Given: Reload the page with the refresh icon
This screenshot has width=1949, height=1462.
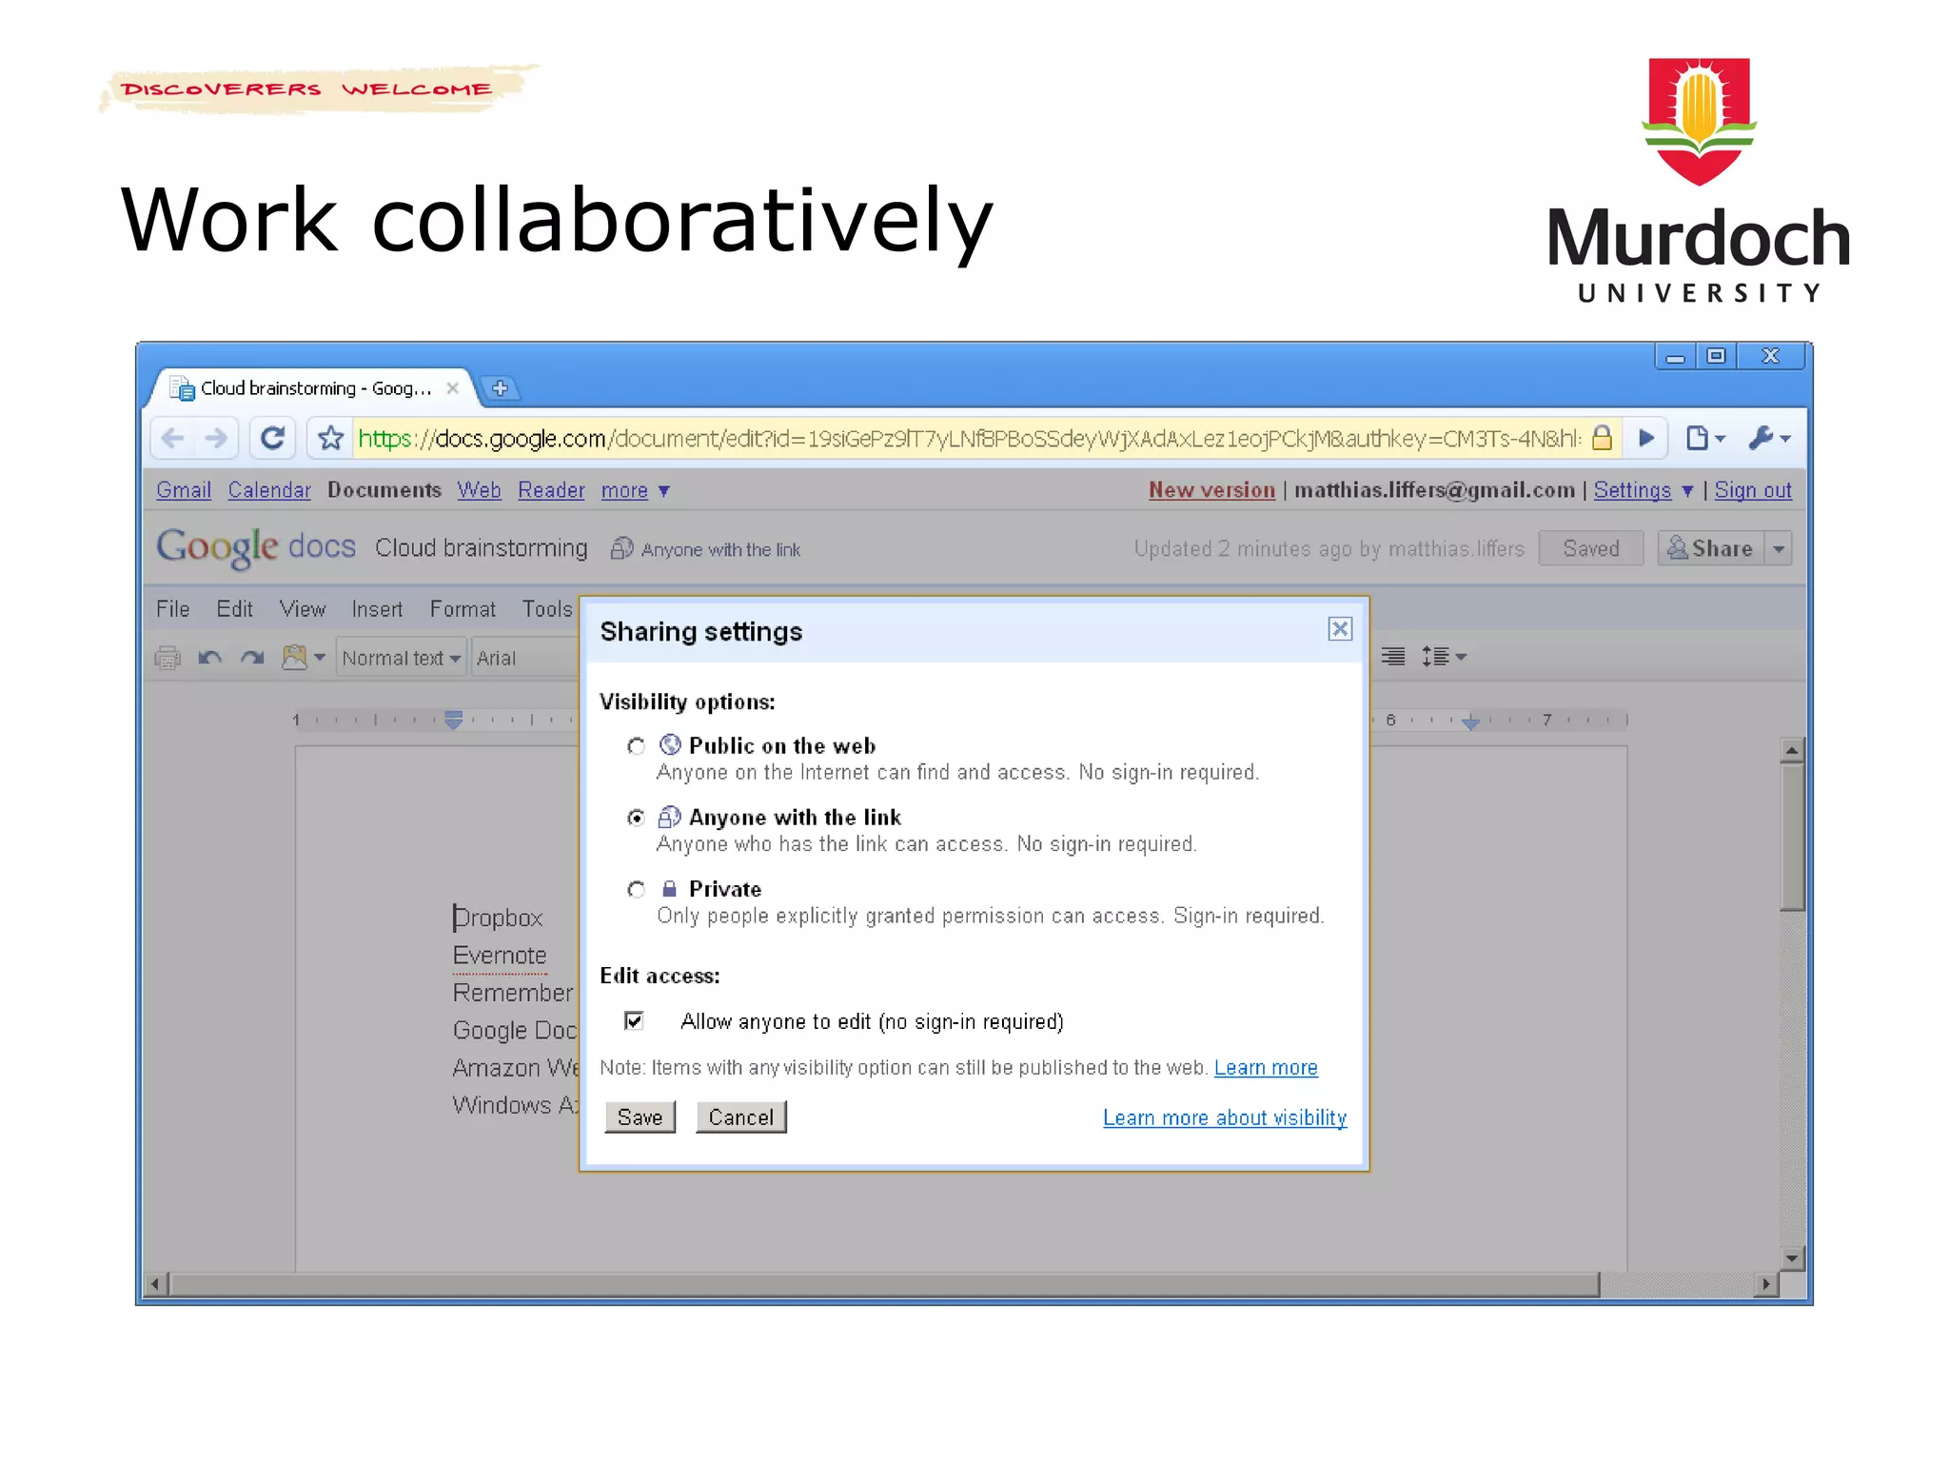Looking at the screenshot, I should (x=272, y=438).
